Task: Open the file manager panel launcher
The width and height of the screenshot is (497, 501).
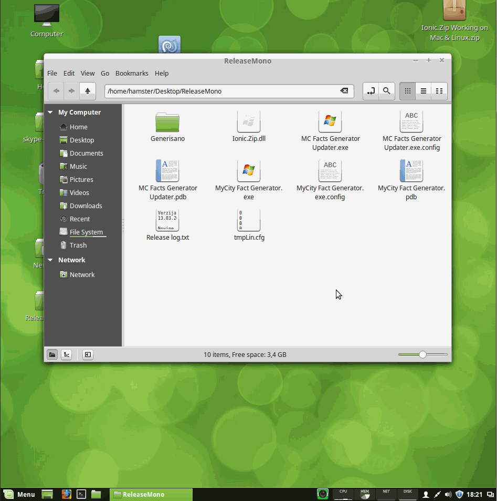Action: (x=96, y=495)
